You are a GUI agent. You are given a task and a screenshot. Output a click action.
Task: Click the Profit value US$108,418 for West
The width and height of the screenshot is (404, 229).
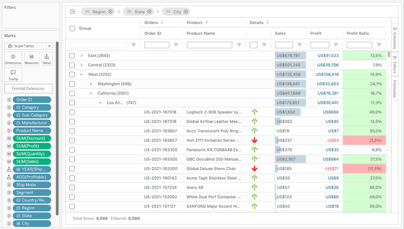click(x=327, y=74)
